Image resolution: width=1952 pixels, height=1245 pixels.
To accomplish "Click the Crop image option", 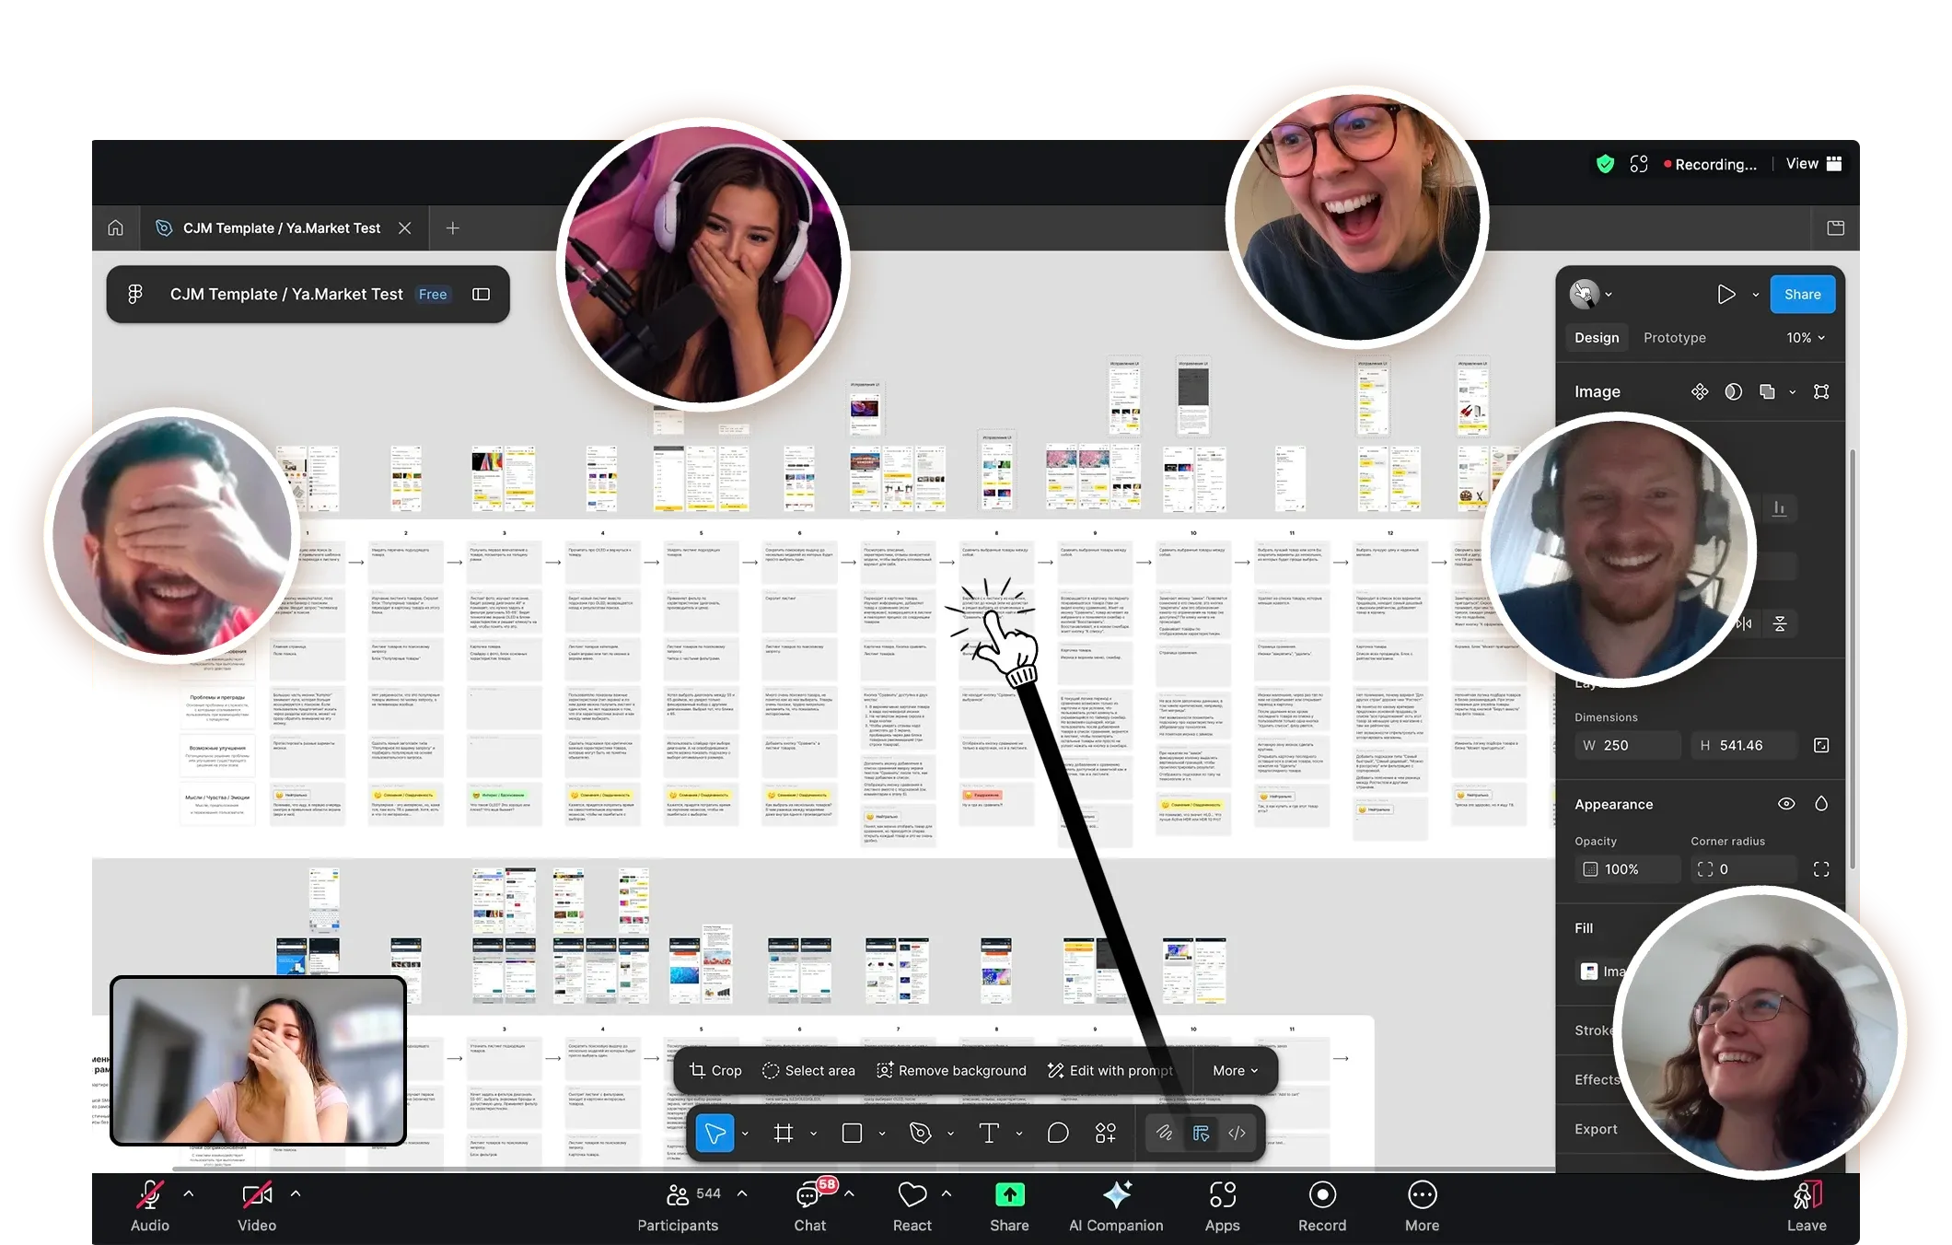I will [x=715, y=1070].
